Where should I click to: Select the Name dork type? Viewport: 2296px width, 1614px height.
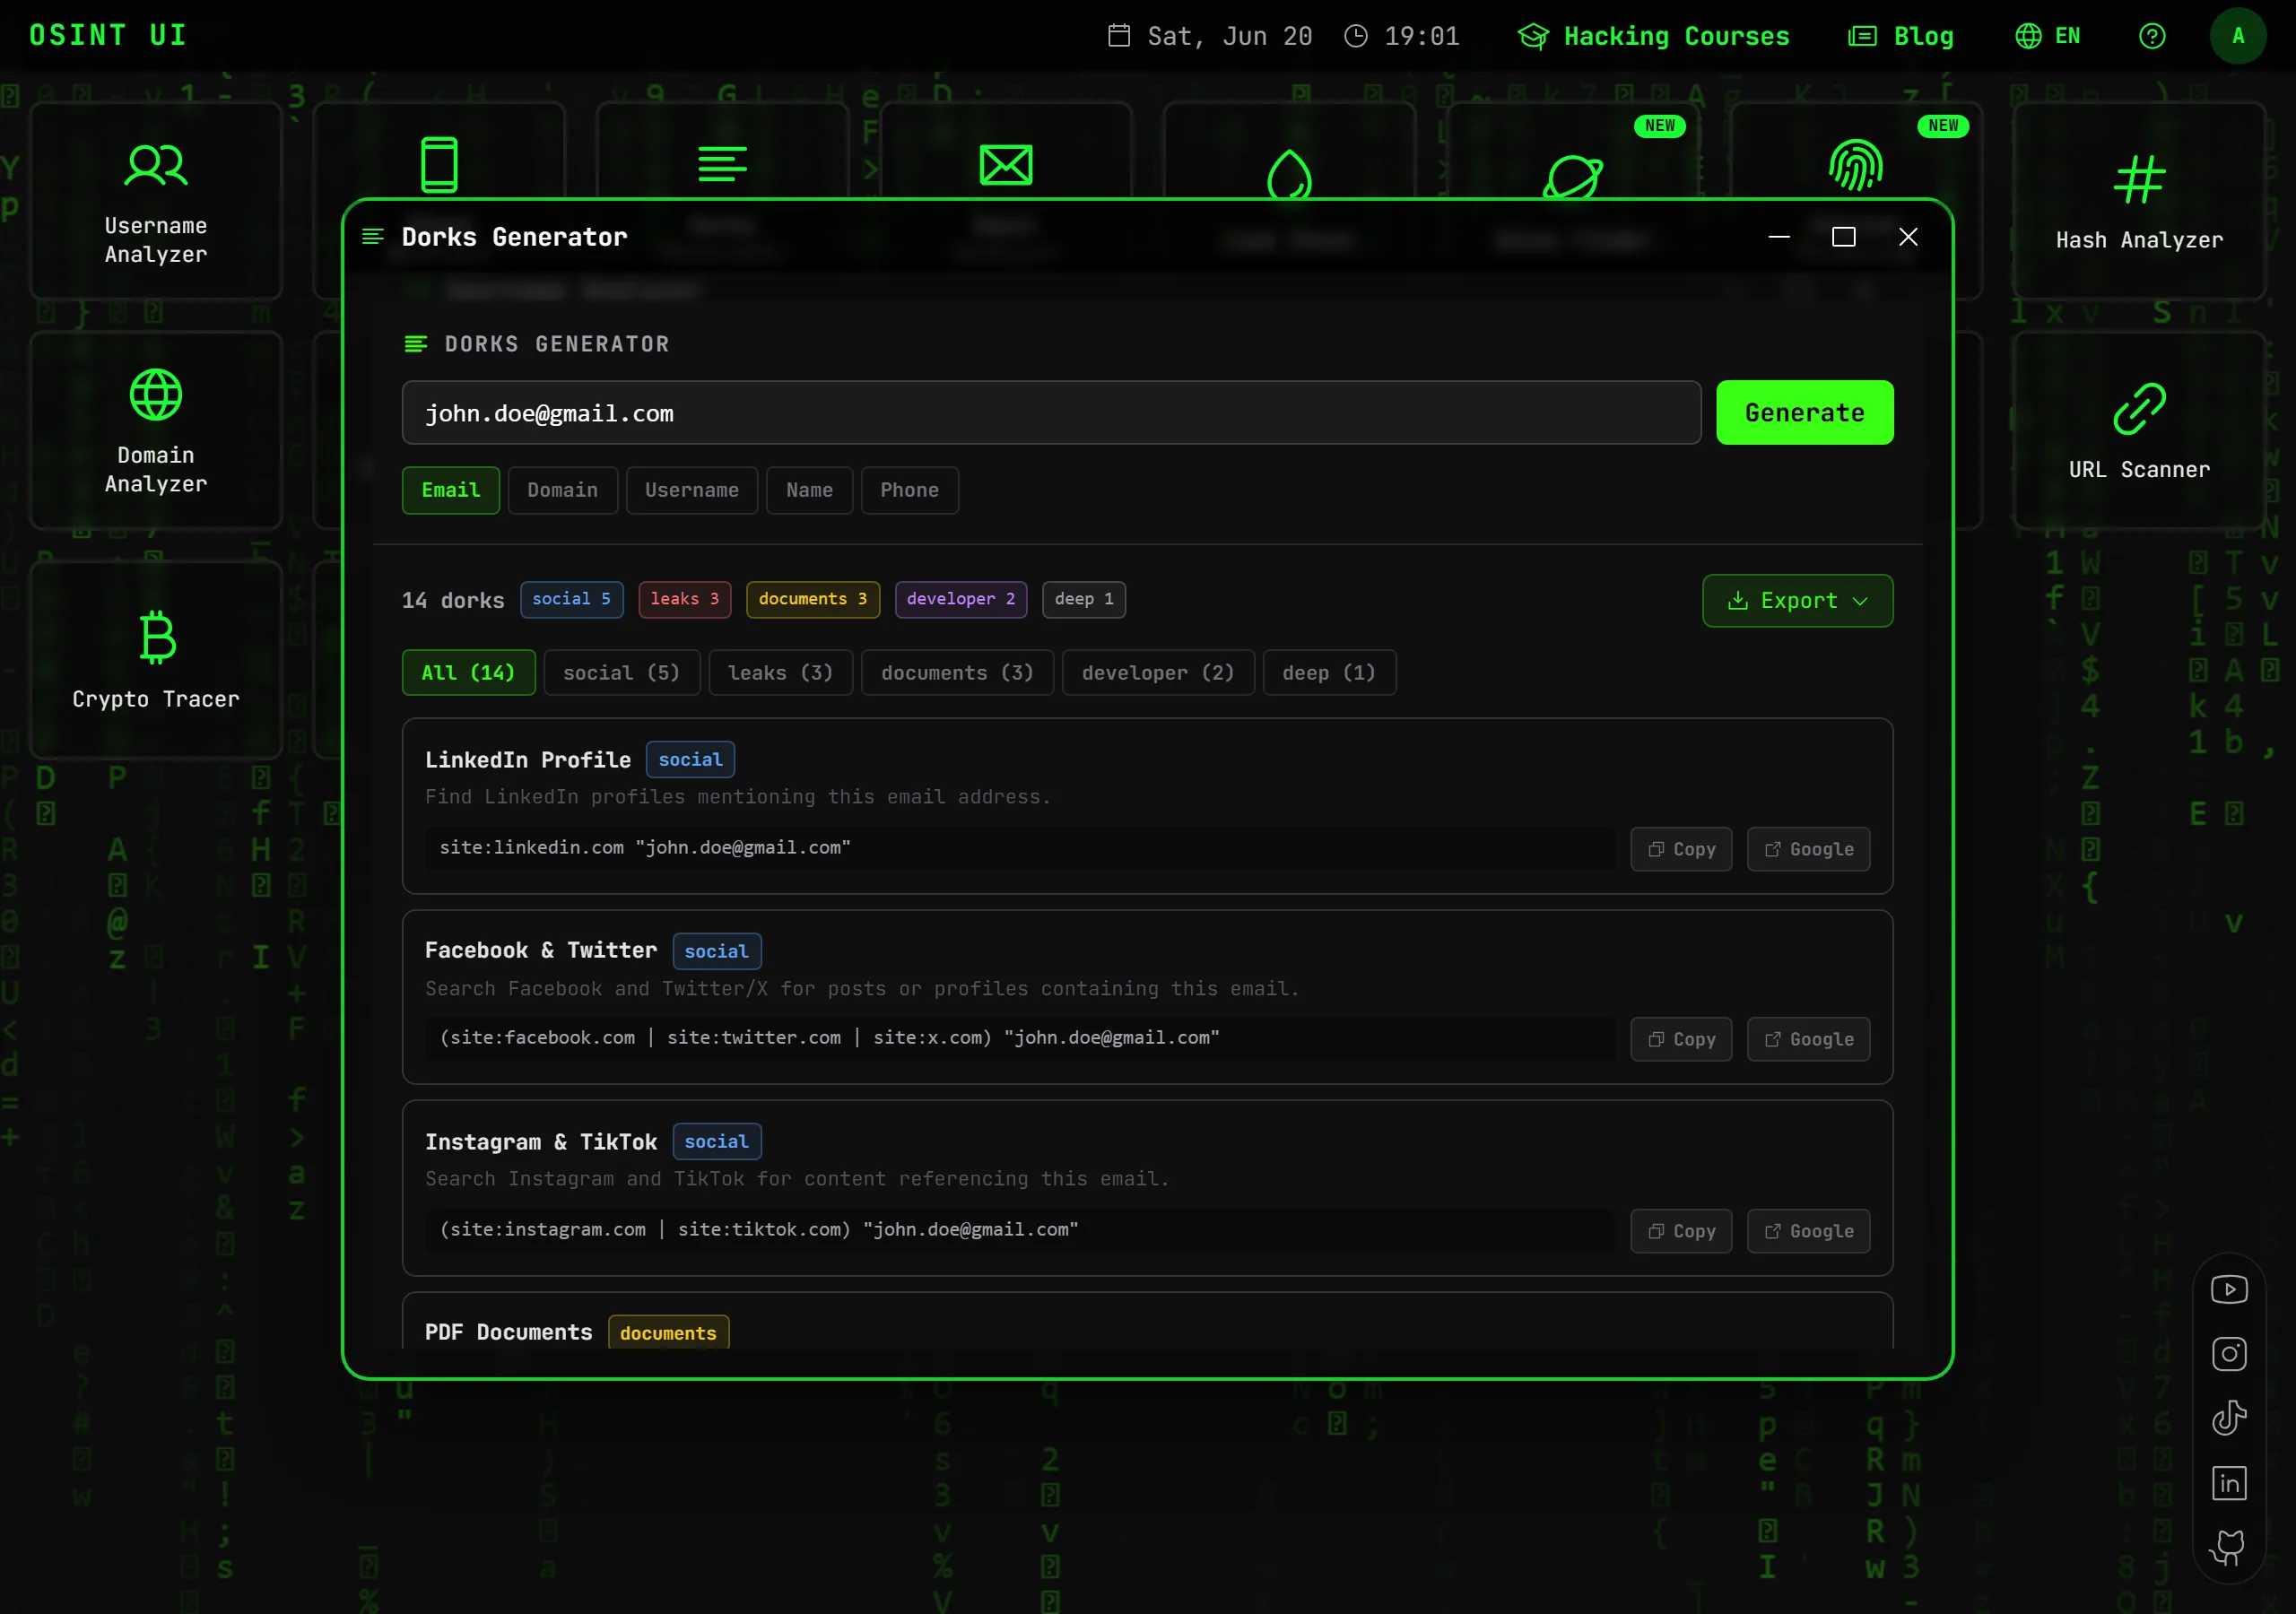(809, 490)
